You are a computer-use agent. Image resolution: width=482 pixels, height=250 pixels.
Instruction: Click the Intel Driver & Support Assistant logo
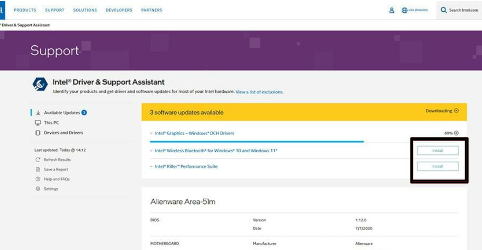pos(40,84)
